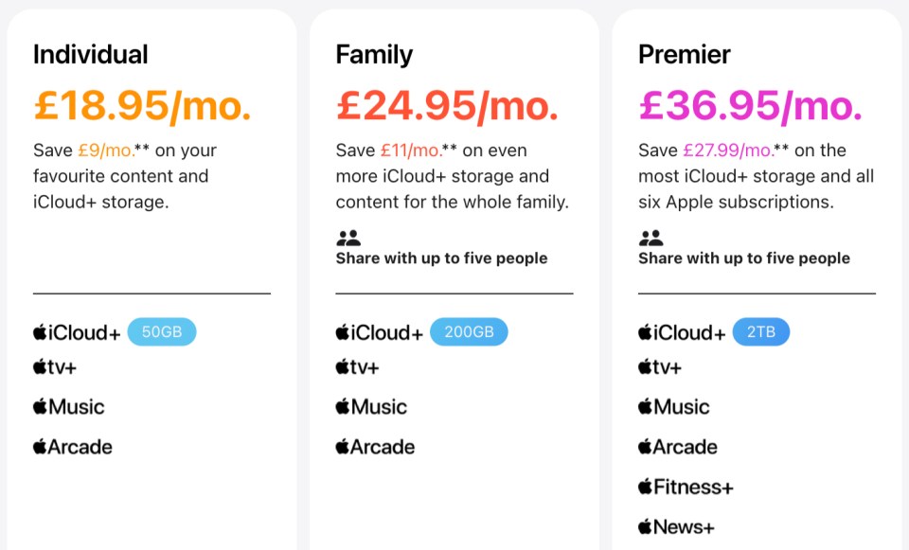Click the Apple Arcade logo in Premier
Image resolution: width=909 pixels, height=550 pixels.
(678, 447)
